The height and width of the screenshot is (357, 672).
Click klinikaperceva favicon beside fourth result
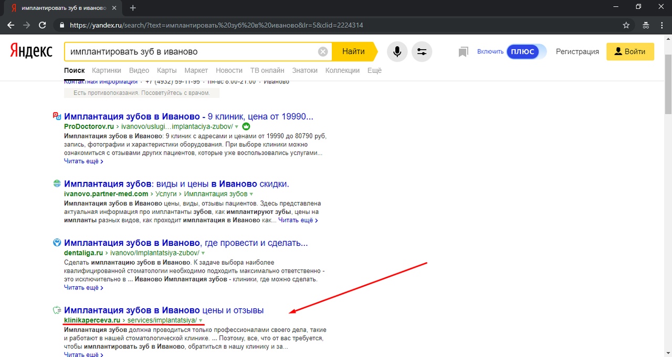(57, 310)
